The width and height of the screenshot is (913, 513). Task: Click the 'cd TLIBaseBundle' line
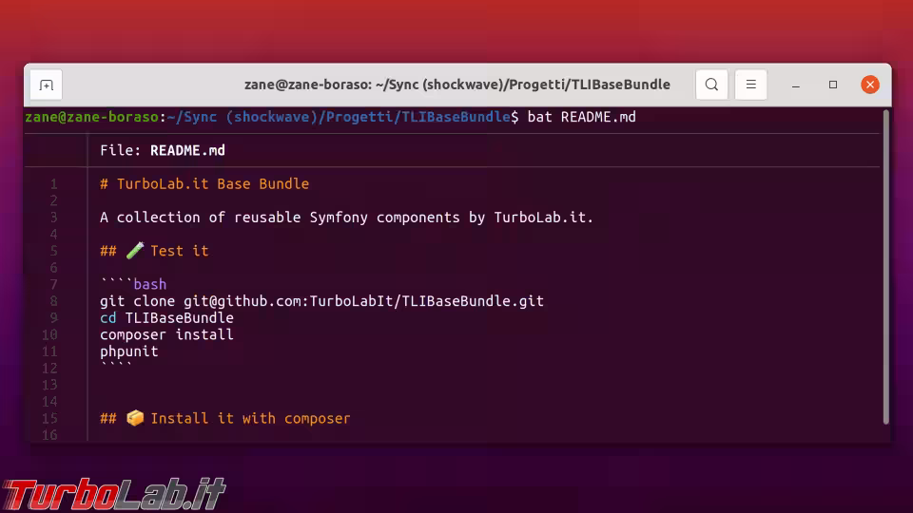pyautogui.click(x=166, y=317)
